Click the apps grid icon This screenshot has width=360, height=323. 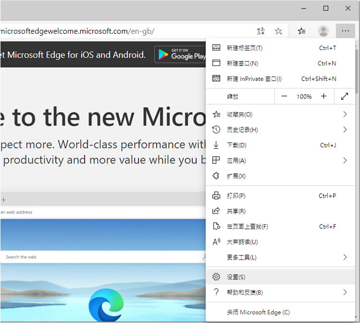pos(216,160)
